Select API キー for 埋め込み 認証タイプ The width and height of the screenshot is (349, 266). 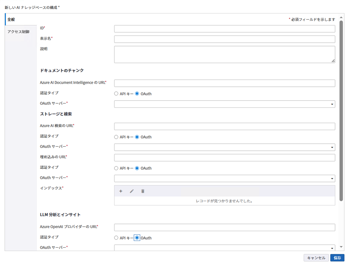[116, 168]
